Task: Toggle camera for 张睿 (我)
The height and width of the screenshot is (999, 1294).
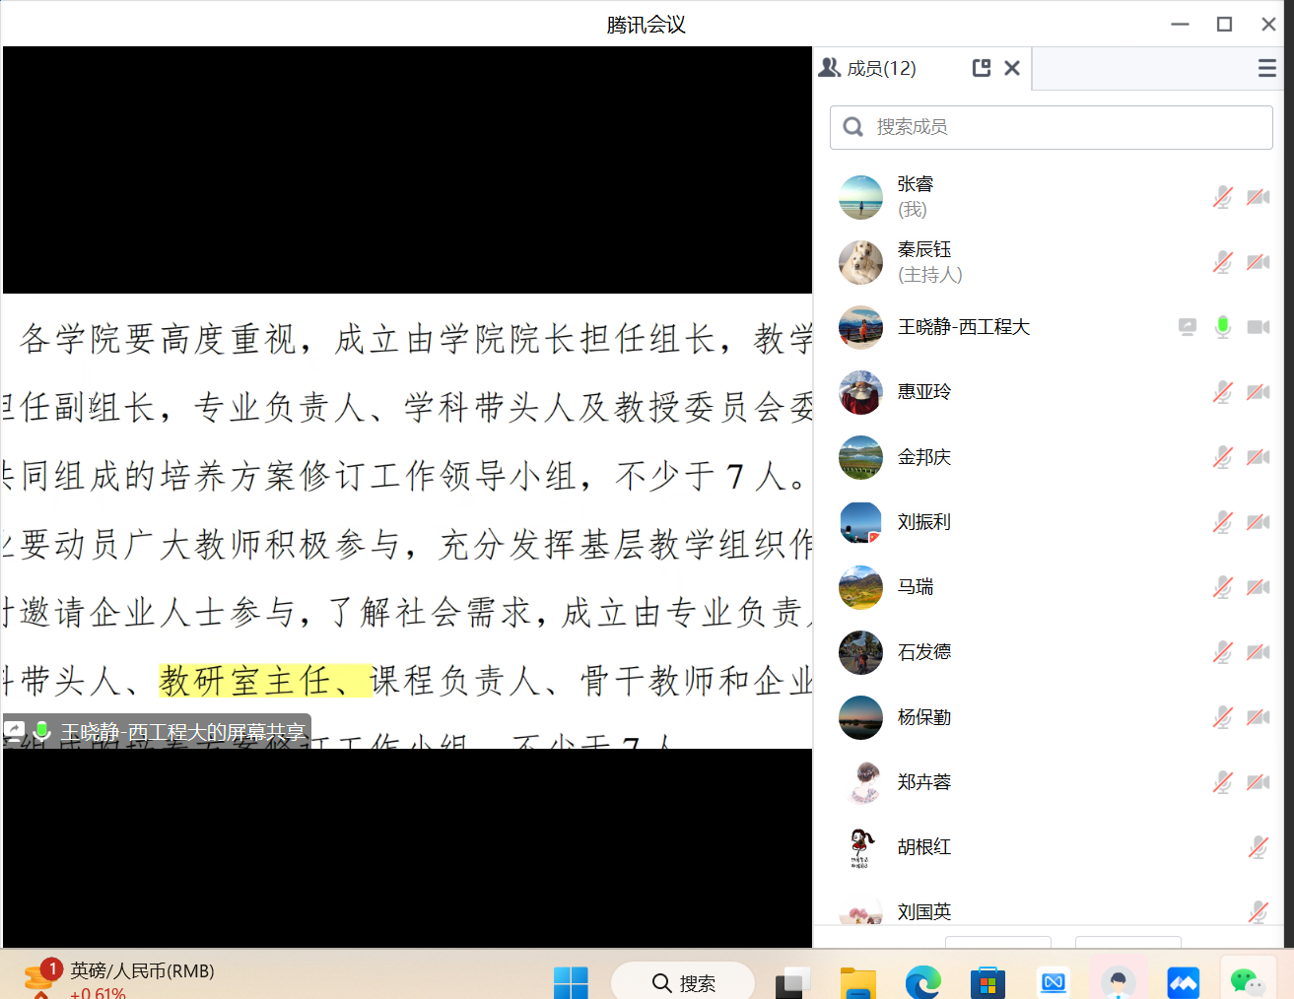Action: coord(1258,197)
